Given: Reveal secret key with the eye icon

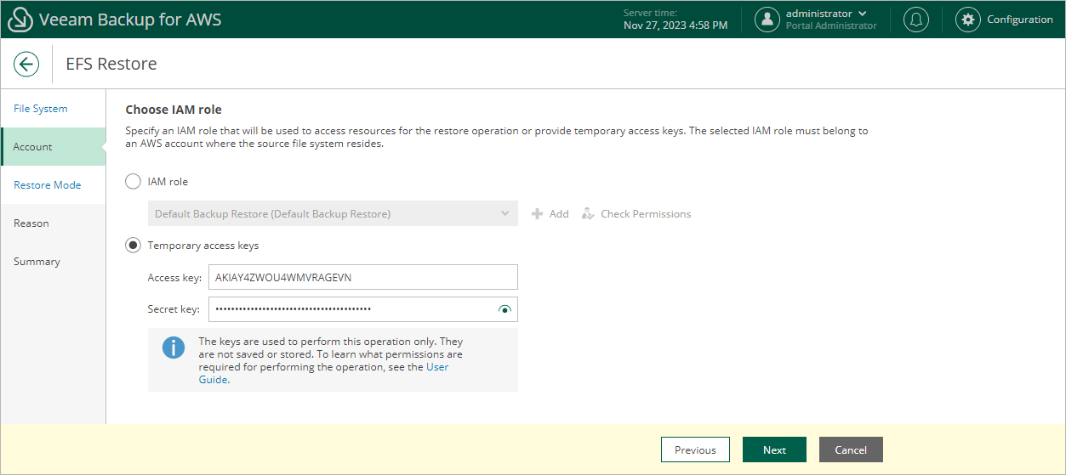Looking at the screenshot, I should click(x=504, y=310).
